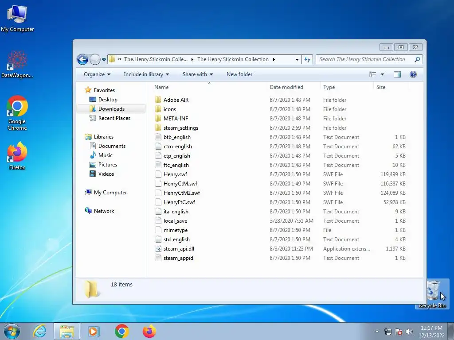This screenshot has height=340, width=454.
Task: Click the Change your view icon
Action: pos(373,74)
